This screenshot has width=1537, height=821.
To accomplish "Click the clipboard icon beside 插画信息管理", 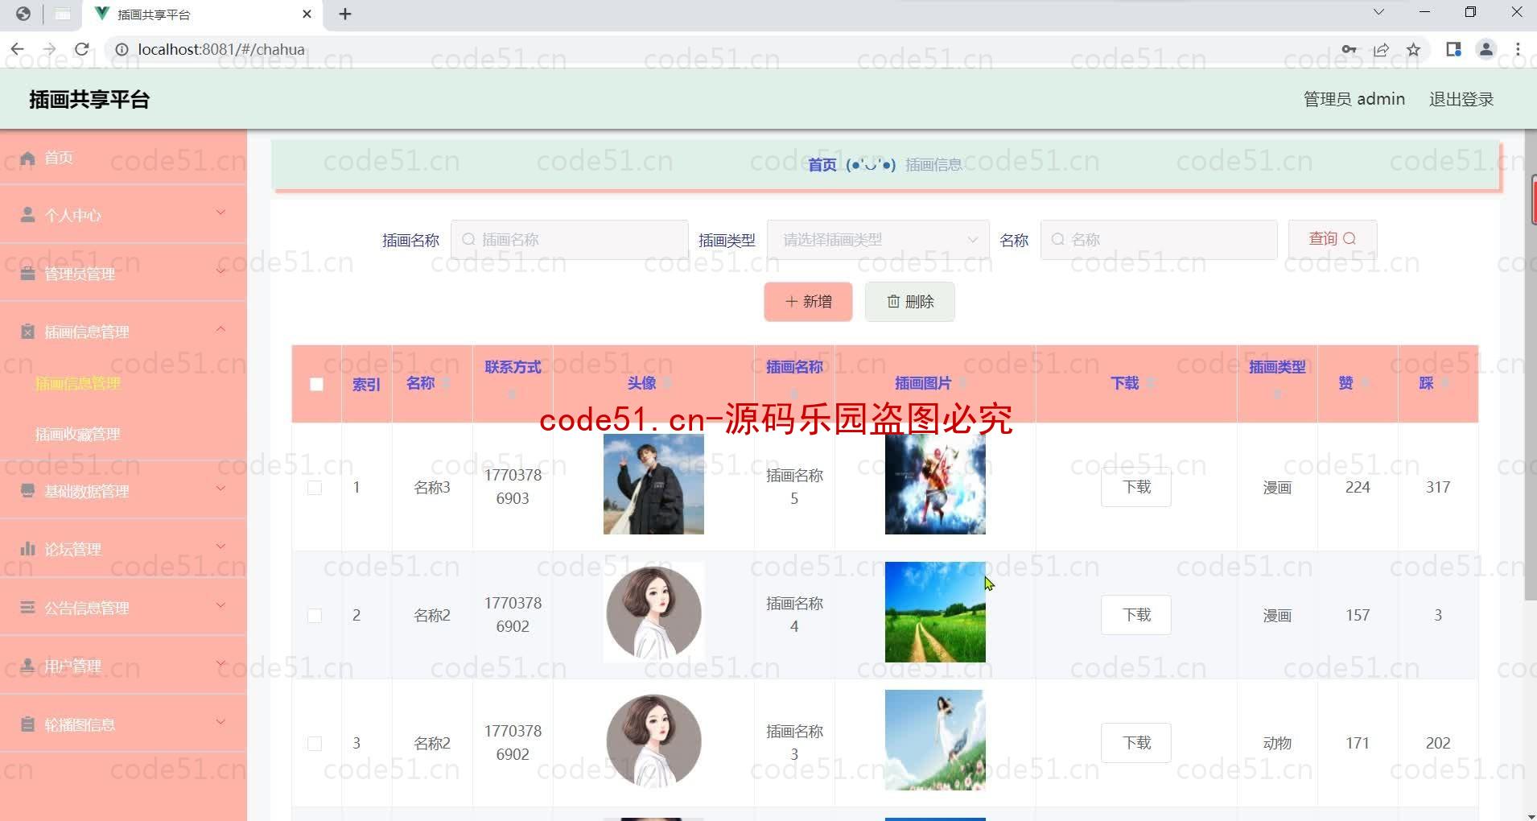I will (28, 332).
